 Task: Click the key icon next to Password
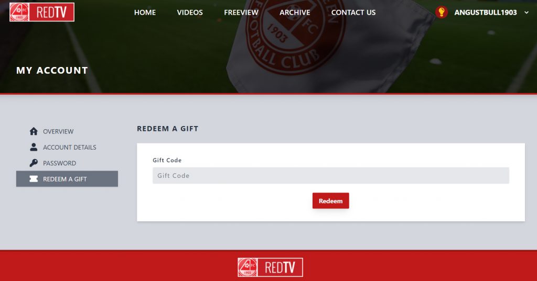[x=34, y=163]
